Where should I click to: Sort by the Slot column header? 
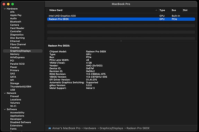[185, 10]
